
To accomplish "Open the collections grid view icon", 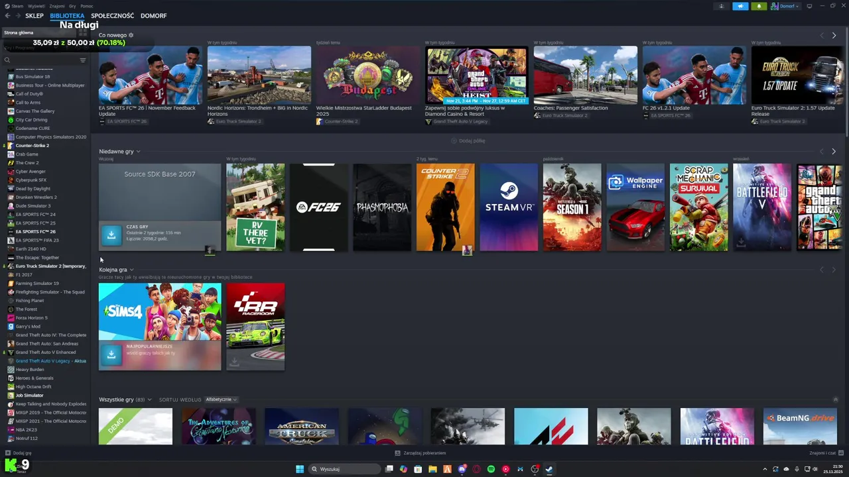I will (x=82, y=32).
